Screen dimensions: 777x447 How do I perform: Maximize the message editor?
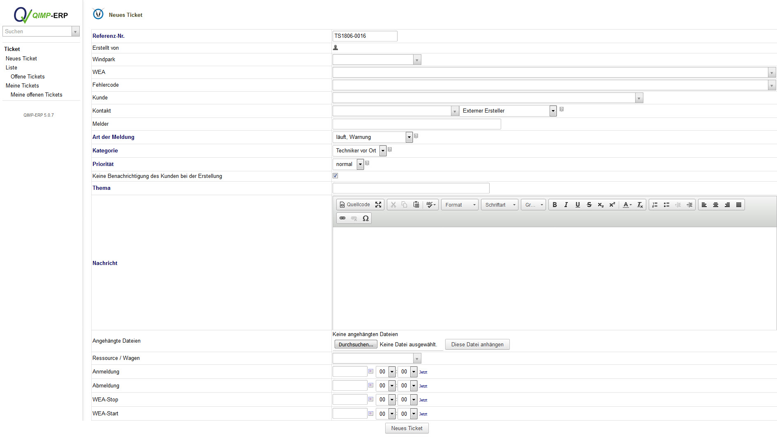coord(378,205)
